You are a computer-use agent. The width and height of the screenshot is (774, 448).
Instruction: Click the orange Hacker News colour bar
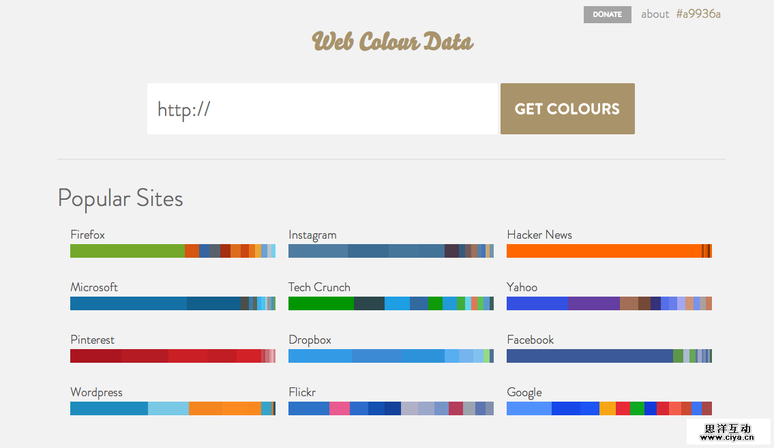coord(604,251)
